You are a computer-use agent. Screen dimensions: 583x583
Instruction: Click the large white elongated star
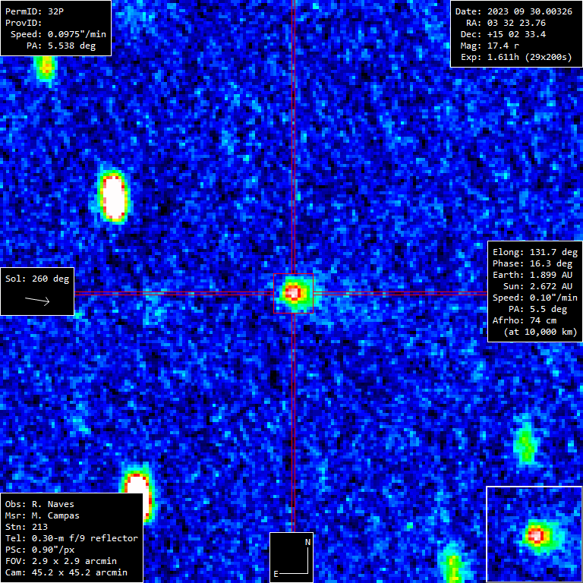click(x=114, y=197)
